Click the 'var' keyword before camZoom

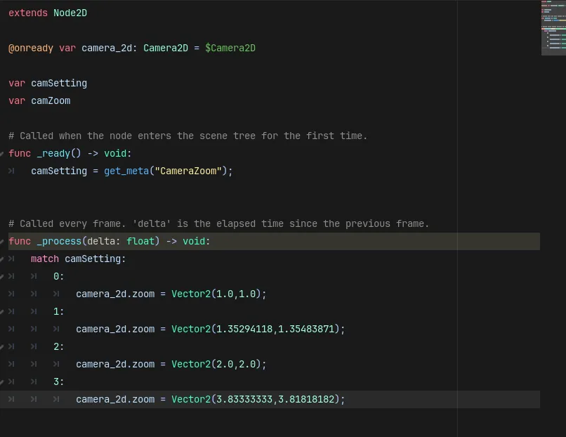pos(17,100)
